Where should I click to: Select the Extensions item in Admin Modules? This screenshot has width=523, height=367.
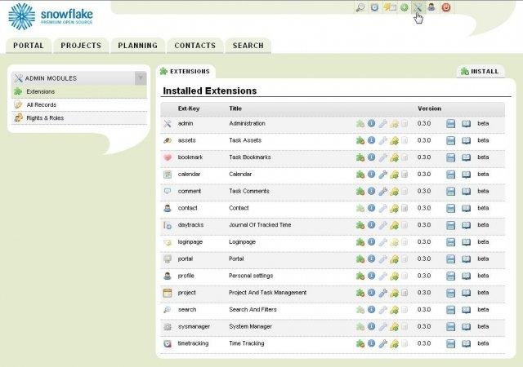point(40,91)
